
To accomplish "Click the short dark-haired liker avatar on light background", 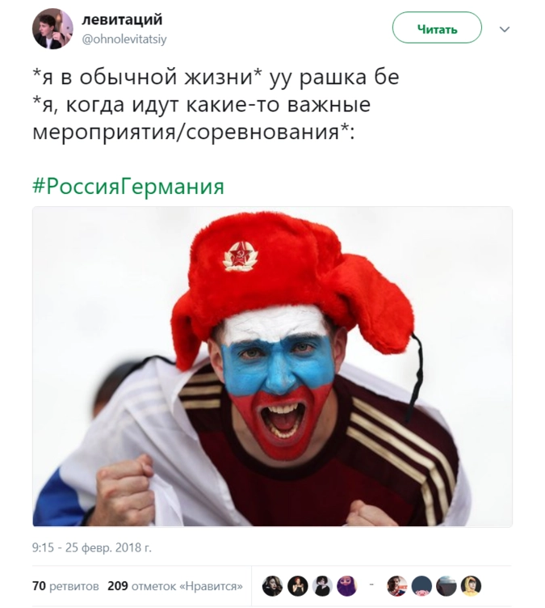I will [322, 585].
